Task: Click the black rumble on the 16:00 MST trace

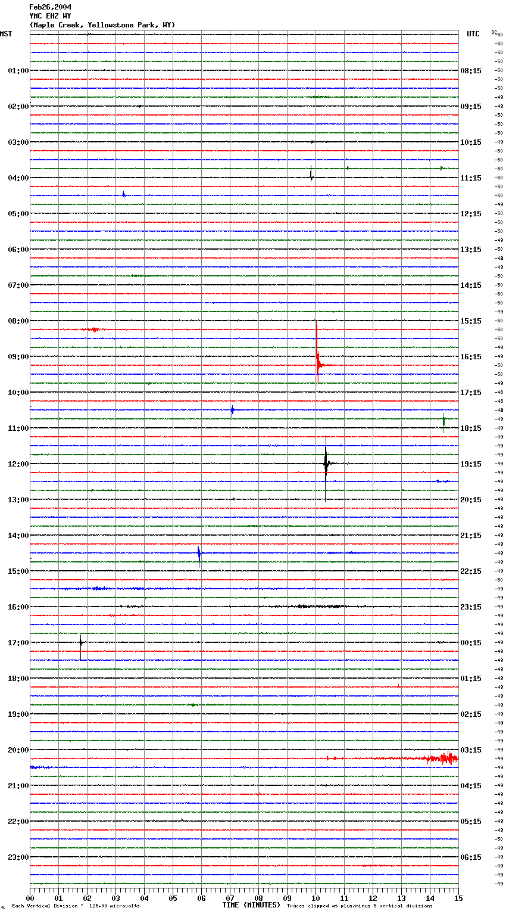Action: [321, 607]
